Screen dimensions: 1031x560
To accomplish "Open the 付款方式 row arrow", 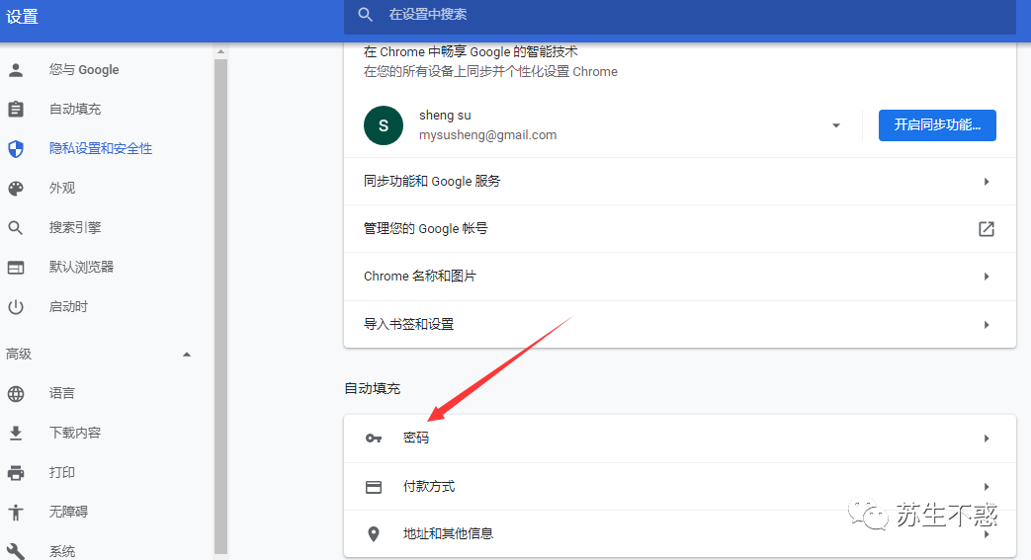I will pyautogui.click(x=987, y=487).
